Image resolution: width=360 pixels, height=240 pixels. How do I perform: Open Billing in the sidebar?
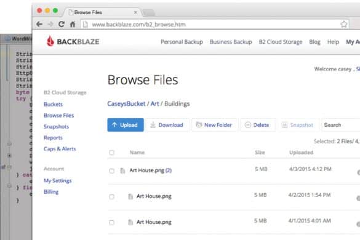[51, 192]
